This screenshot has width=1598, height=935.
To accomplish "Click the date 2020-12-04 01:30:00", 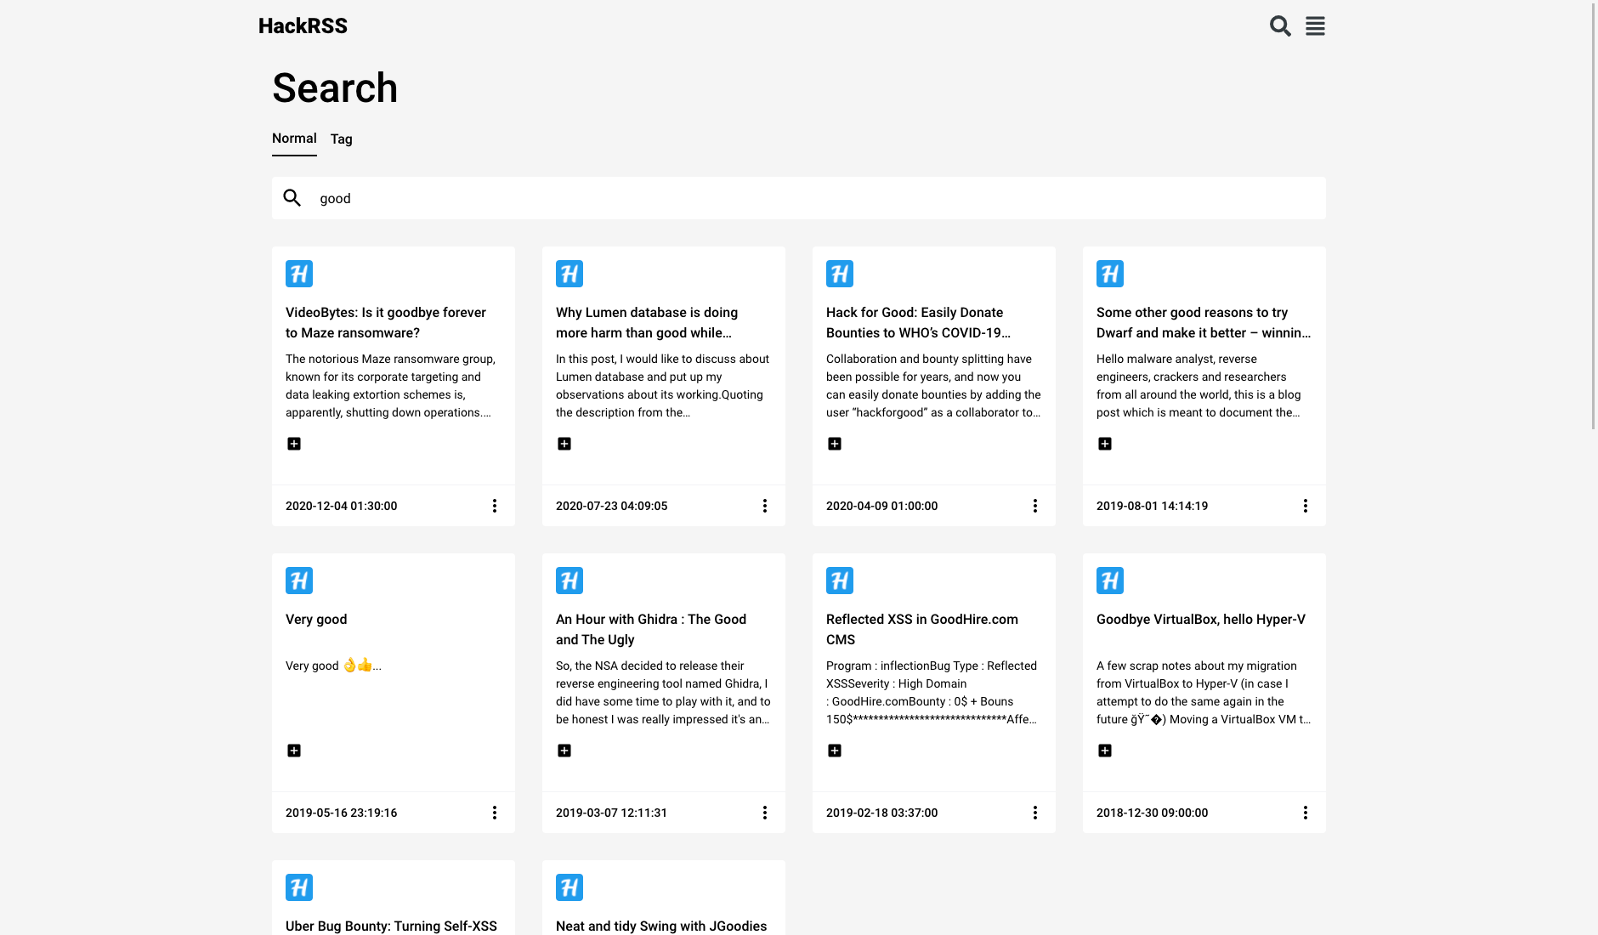I will click(x=342, y=506).
